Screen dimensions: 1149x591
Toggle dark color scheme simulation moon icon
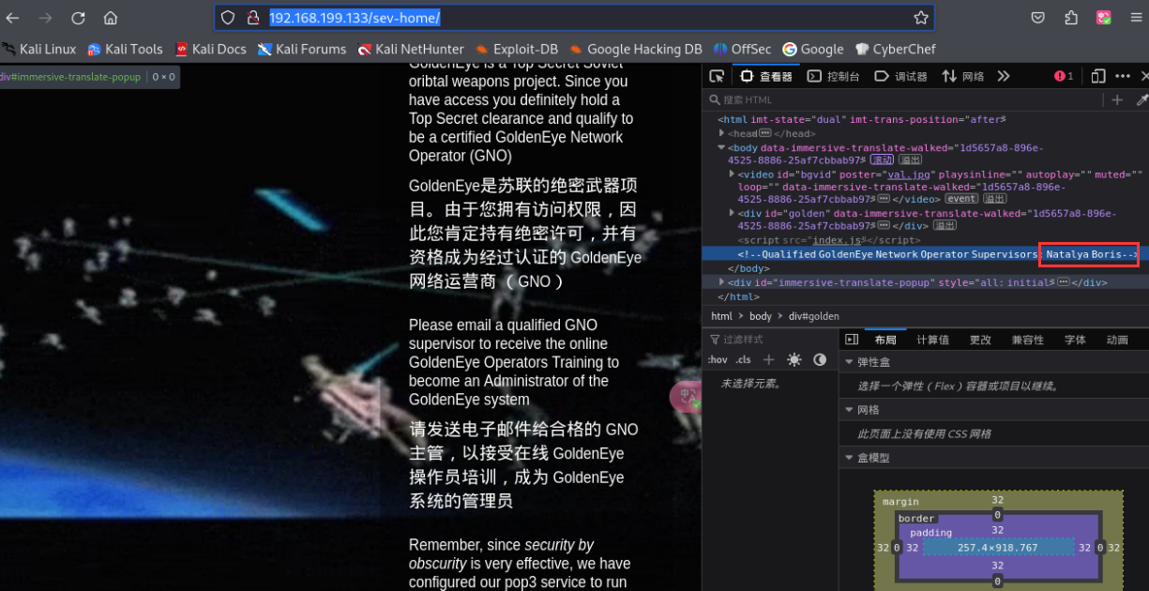coord(820,360)
